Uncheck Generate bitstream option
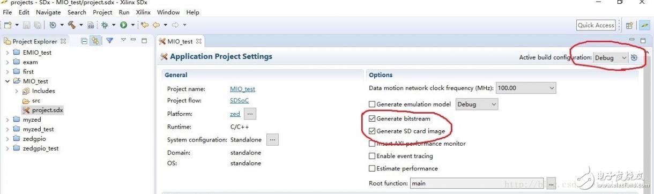The width and height of the screenshot is (654, 194). tap(372, 119)
